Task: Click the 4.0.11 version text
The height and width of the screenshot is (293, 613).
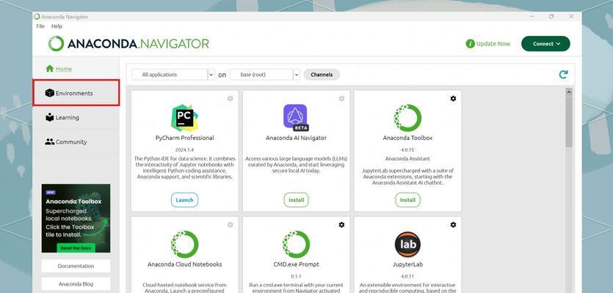Action: point(407,276)
